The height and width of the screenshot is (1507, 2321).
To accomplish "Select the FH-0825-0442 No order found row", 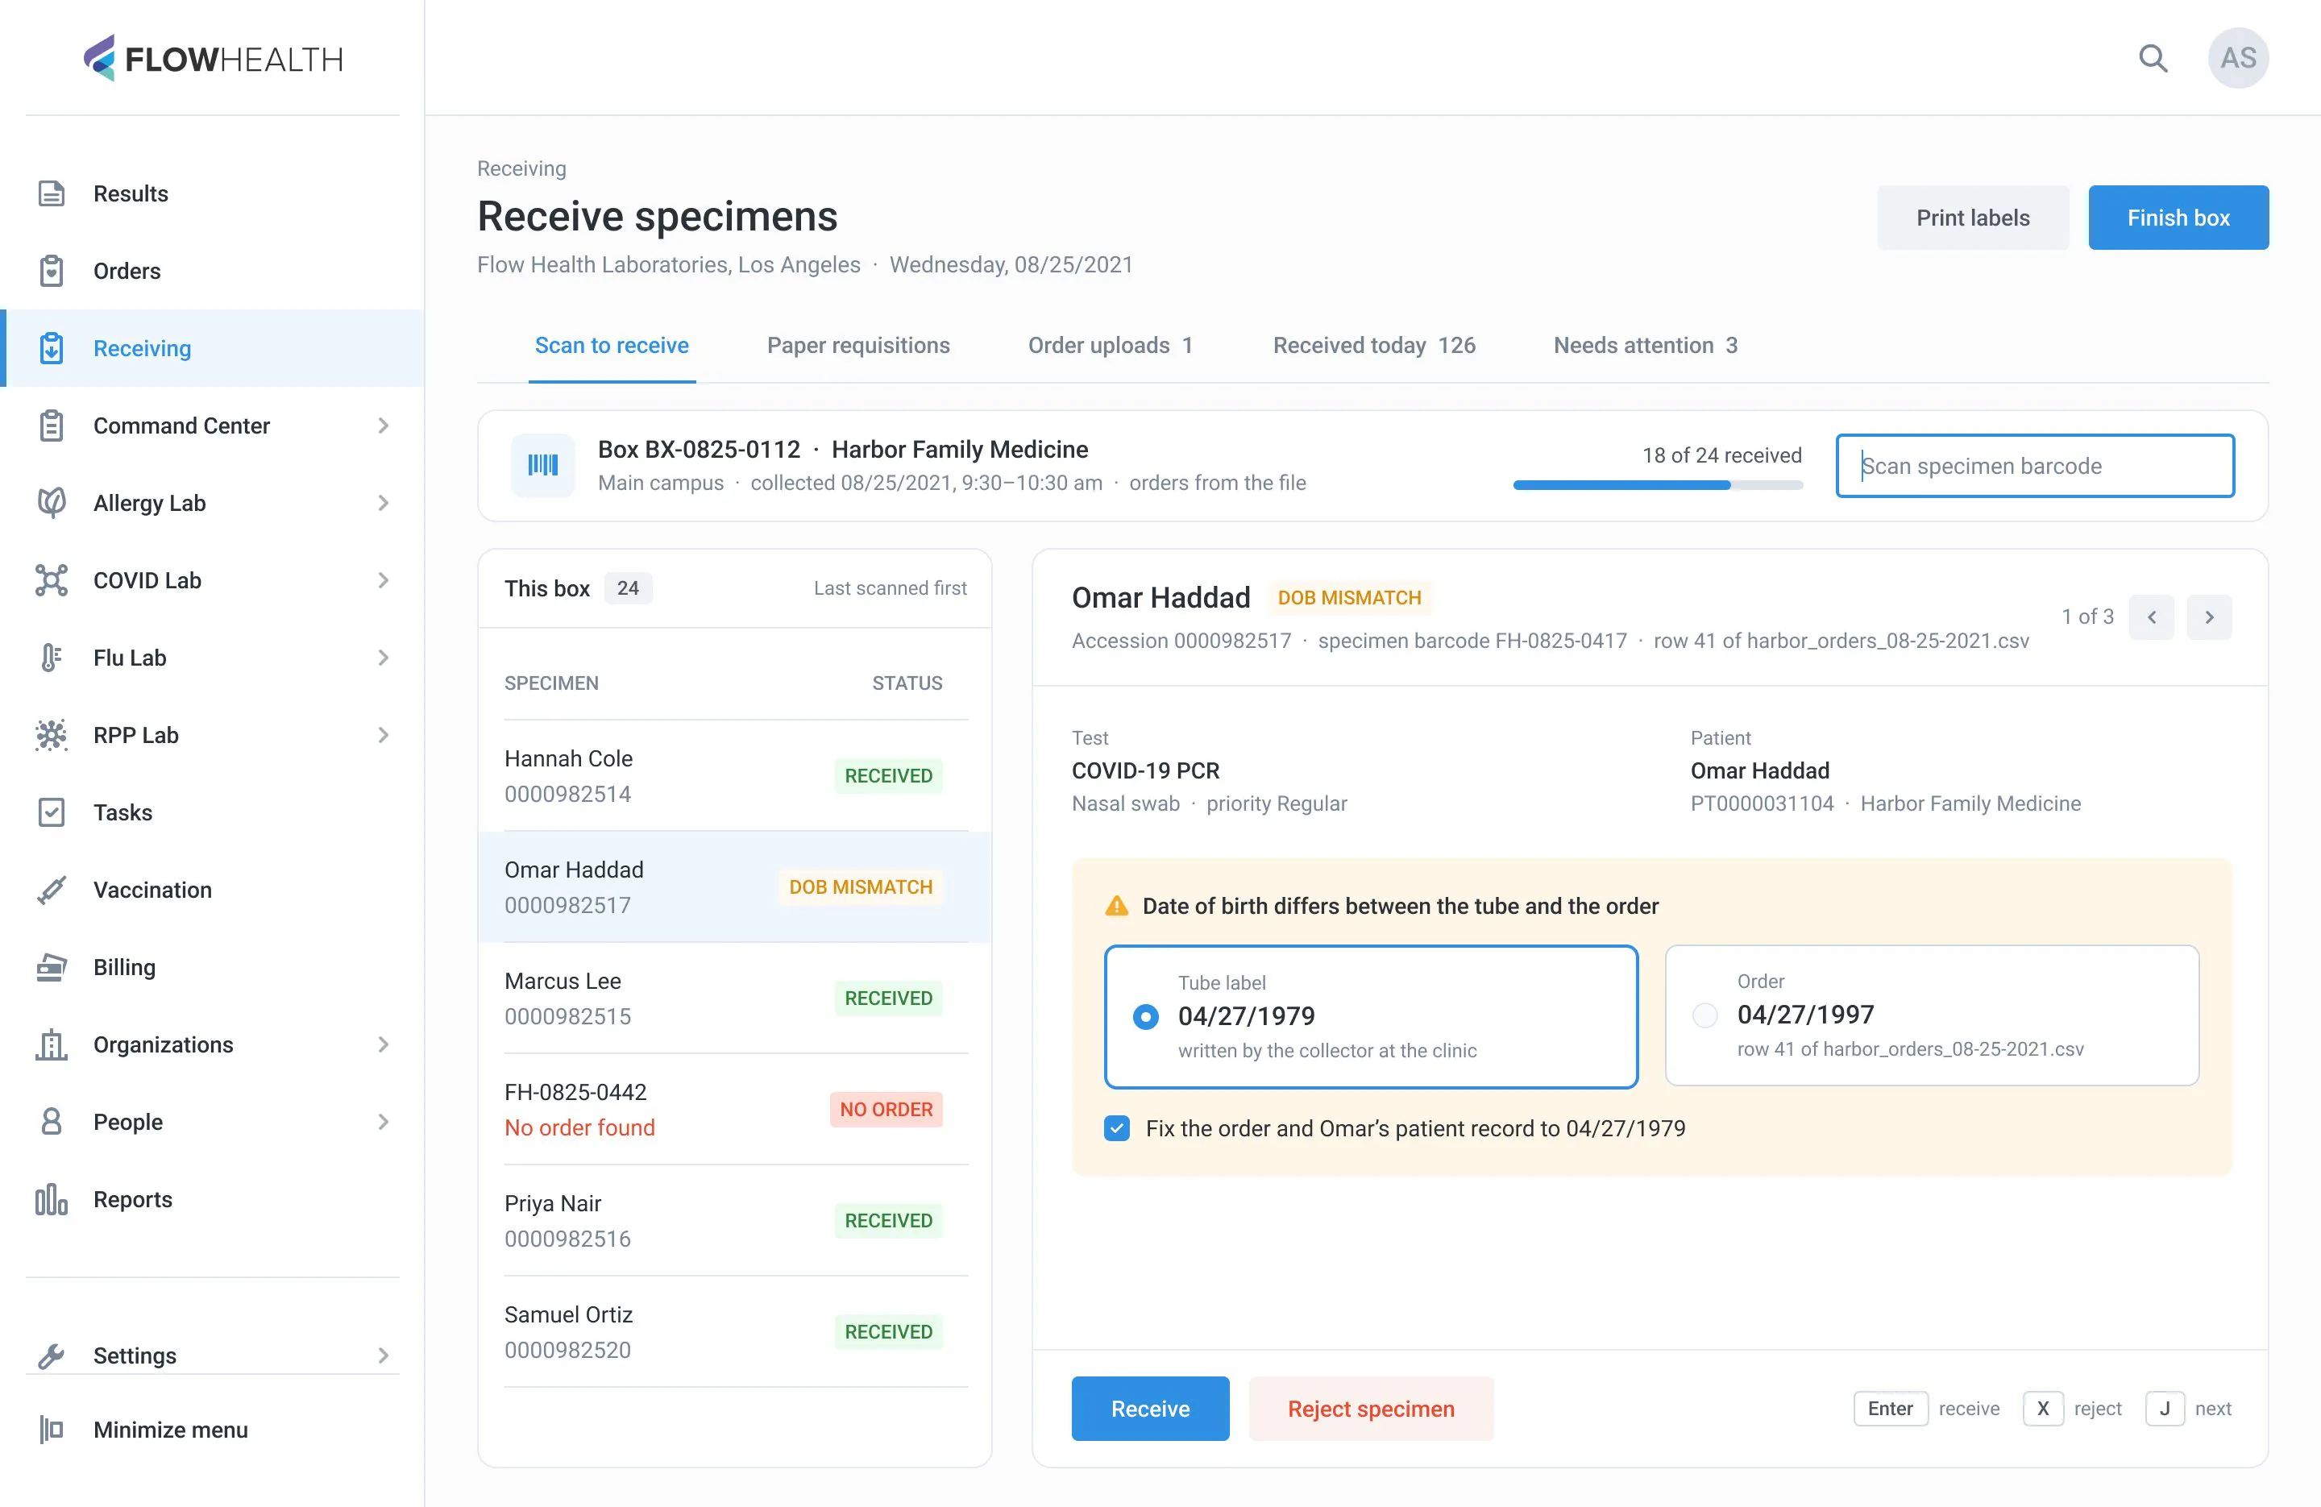I will click(735, 1109).
